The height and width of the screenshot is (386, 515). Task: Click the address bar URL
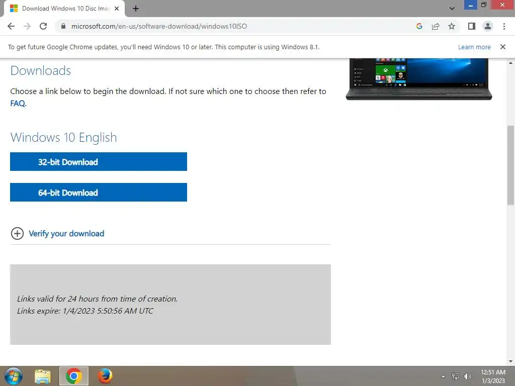click(159, 26)
